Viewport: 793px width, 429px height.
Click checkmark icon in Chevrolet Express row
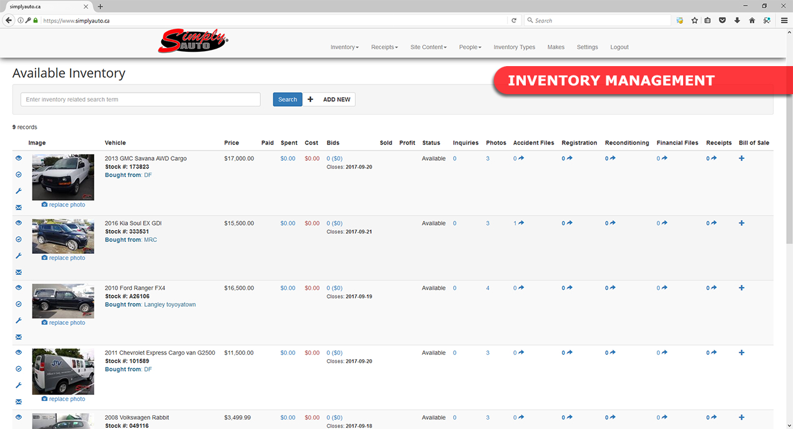(x=19, y=369)
